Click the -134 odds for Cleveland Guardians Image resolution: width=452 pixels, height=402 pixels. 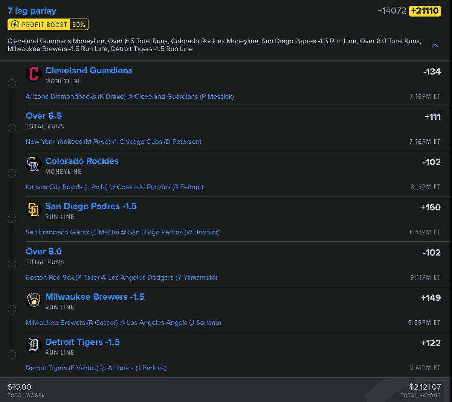pos(432,72)
